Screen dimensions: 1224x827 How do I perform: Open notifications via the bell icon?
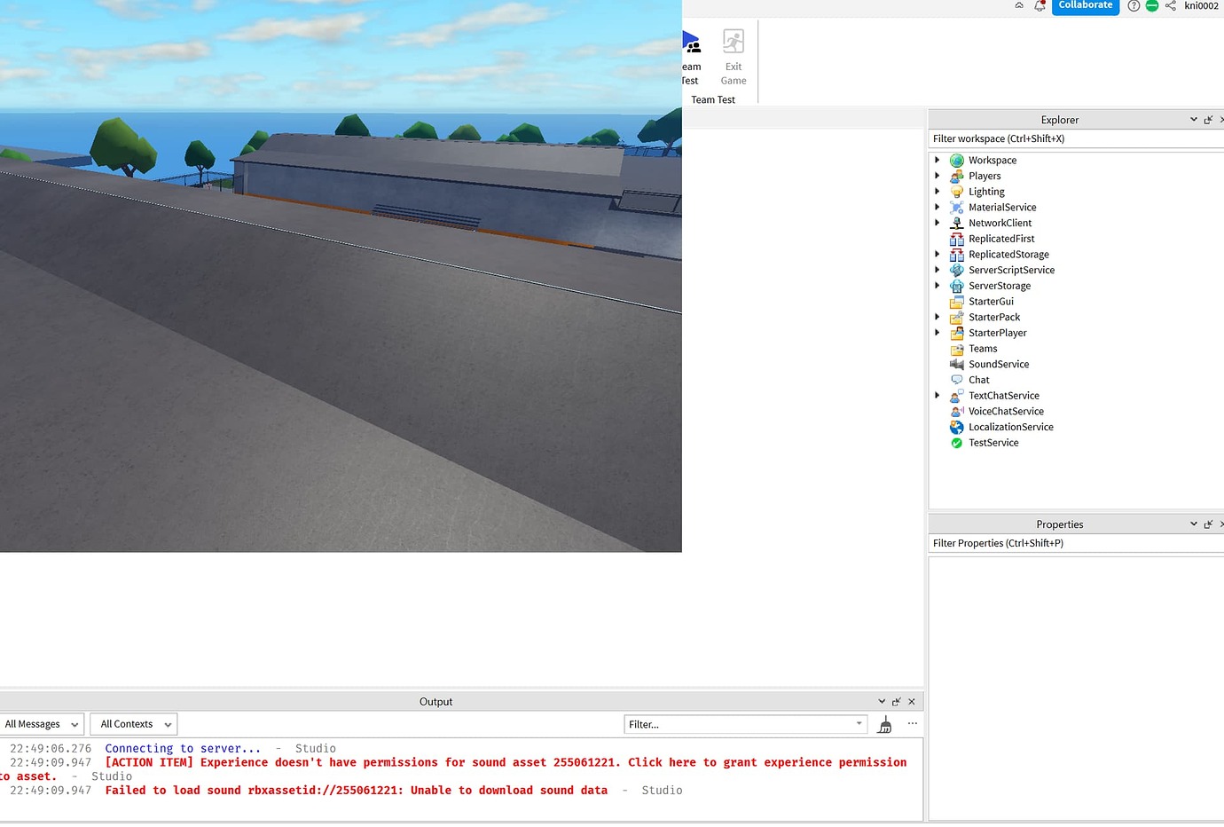pyautogui.click(x=1040, y=6)
